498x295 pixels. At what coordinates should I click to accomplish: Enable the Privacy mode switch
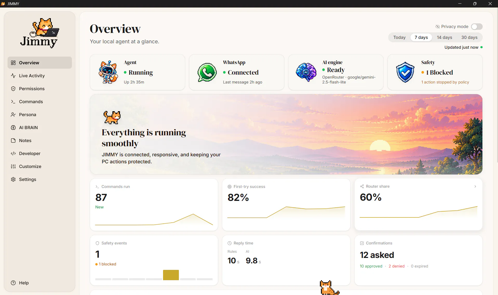tap(477, 27)
